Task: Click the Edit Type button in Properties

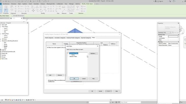Action: click(x=175, y=32)
